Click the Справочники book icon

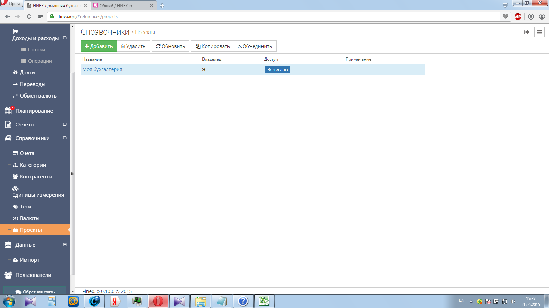click(x=8, y=138)
